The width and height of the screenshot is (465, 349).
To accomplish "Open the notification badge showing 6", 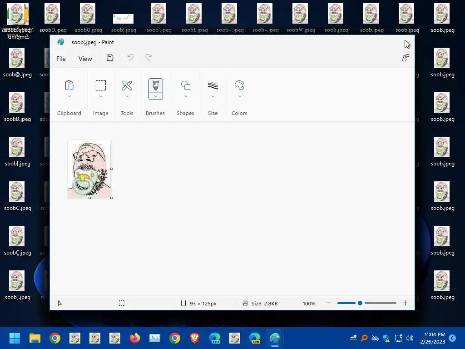I will coord(452,338).
